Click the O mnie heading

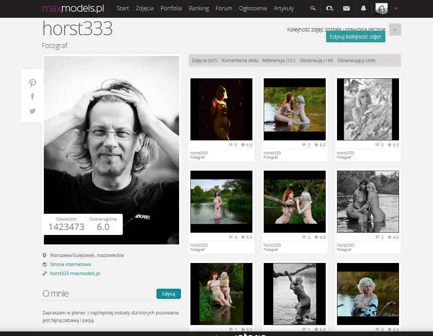point(56,293)
